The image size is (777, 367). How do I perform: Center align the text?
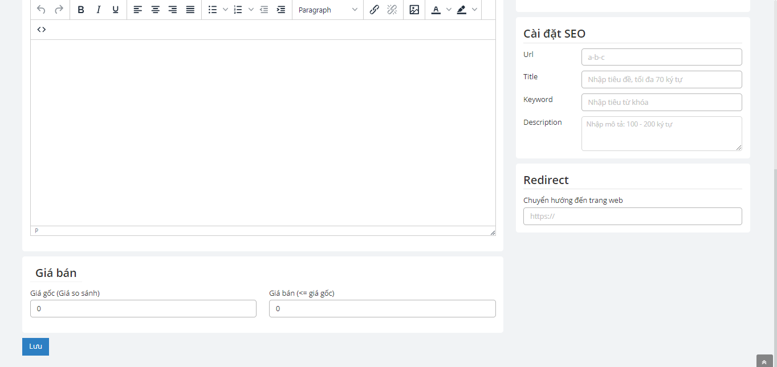[155, 10]
